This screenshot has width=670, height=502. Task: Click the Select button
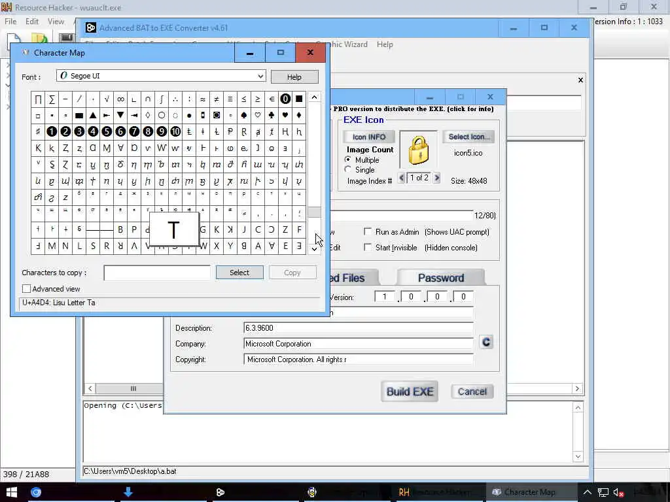click(x=239, y=273)
